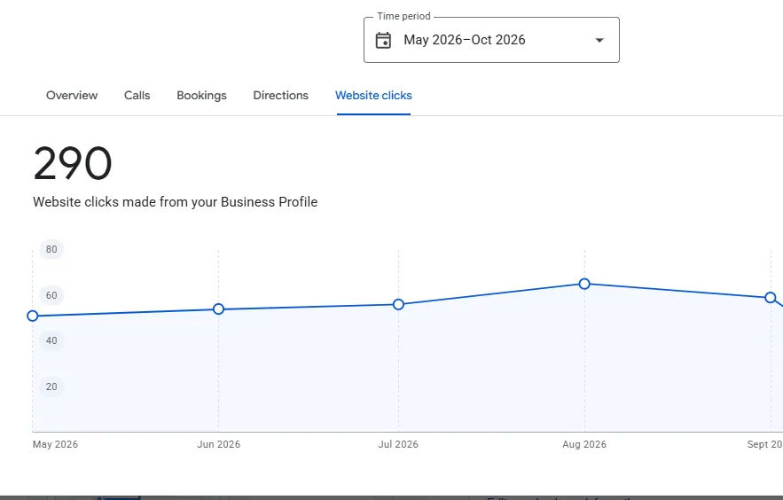783x500 pixels.
Task: Click the 'May 2026' x-axis label
Action: click(x=56, y=444)
